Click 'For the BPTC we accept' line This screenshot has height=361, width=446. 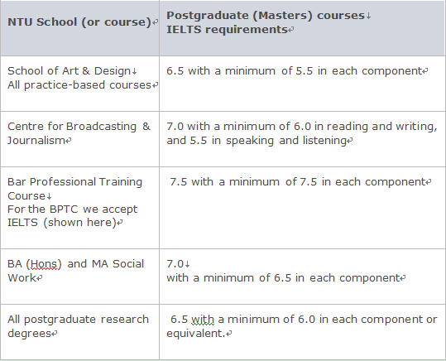pos(73,209)
